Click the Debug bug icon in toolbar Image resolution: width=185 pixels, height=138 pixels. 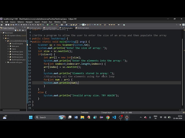coord(43,25)
